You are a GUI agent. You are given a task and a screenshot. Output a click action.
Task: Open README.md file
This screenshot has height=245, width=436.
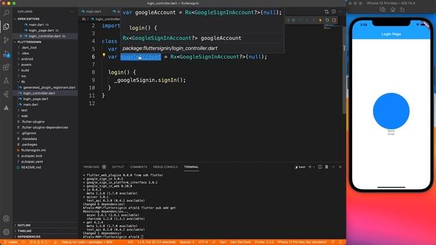(31, 167)
